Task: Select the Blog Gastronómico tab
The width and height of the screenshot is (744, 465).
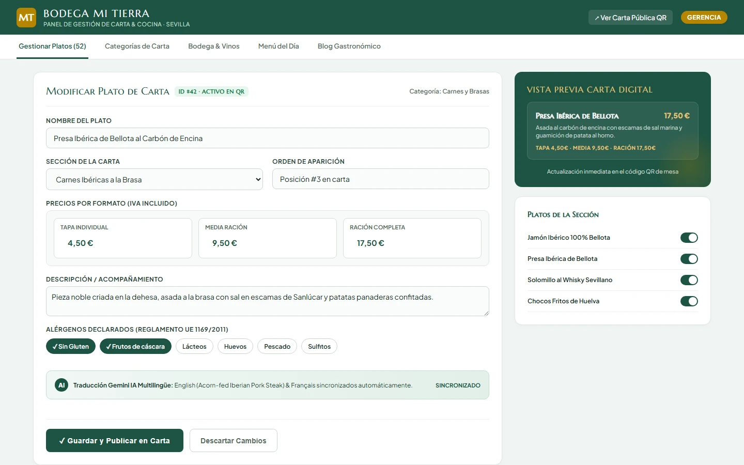Action: 349,47
